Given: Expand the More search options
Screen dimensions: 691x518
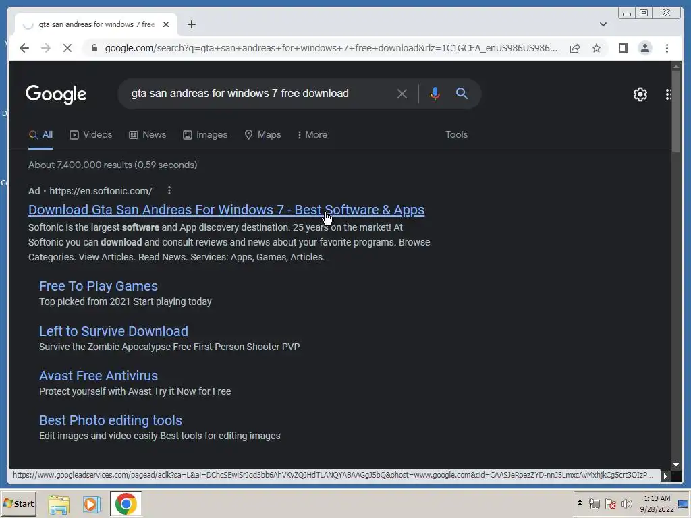Looking at the screenshot, I should (x=312, y=135).
